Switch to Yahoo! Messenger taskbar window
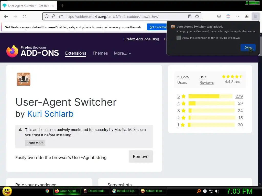Screen dimensions: 262x196 (153, 191)
